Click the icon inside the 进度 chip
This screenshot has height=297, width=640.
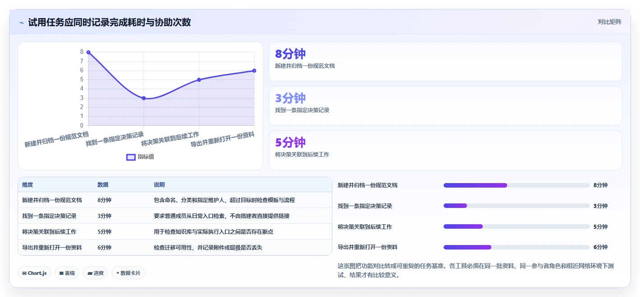89,273
